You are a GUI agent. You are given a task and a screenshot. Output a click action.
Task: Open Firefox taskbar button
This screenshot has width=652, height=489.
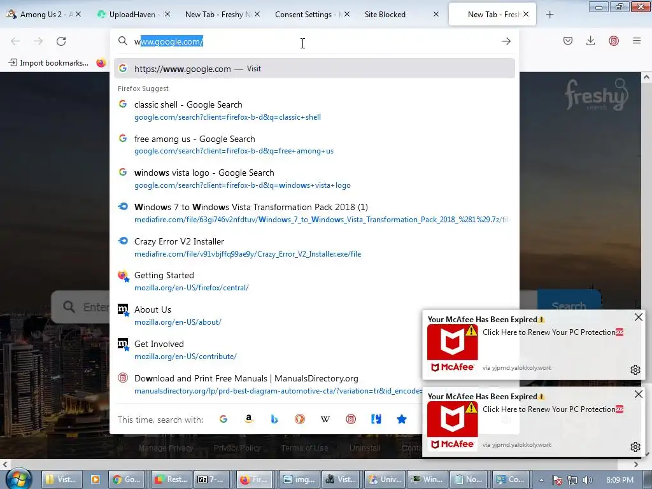pyautogui.click(x=255, y=479)
